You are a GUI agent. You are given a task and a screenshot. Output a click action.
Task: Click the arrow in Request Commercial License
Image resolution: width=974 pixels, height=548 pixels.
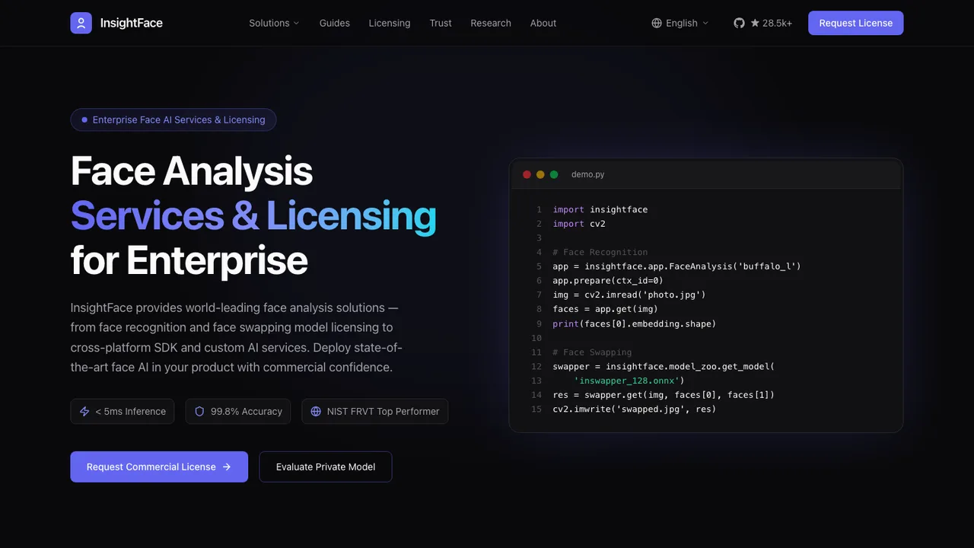click(x=227, y=467)
